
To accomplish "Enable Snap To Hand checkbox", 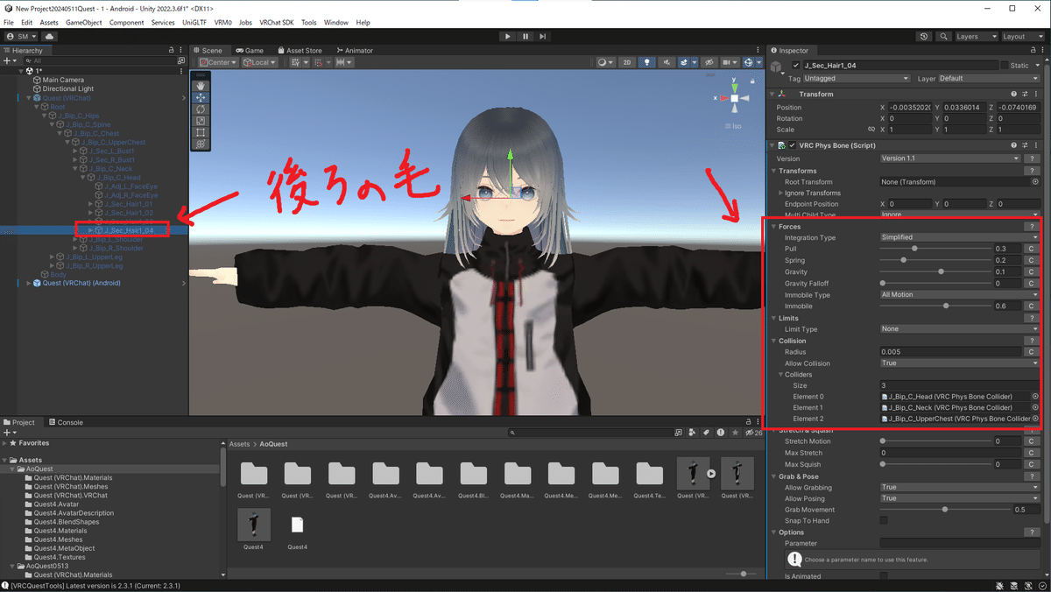I will (x=884, y=520).
